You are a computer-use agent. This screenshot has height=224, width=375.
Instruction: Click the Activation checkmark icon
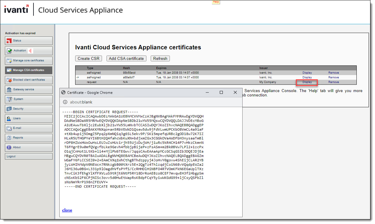(9, 51)
